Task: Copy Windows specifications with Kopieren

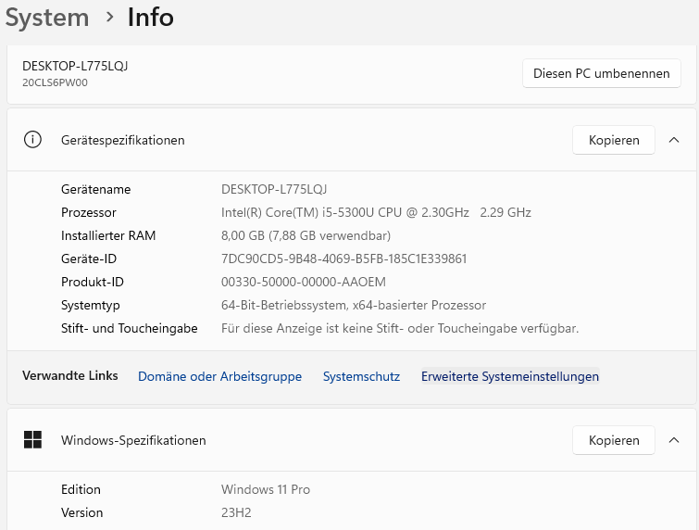Action: click(614, 440)
